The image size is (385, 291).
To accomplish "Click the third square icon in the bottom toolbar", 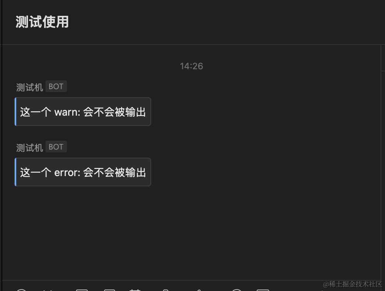I will 82,290.
